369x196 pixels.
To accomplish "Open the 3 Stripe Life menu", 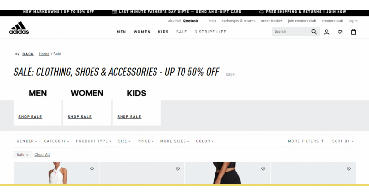I will (211, 32).
